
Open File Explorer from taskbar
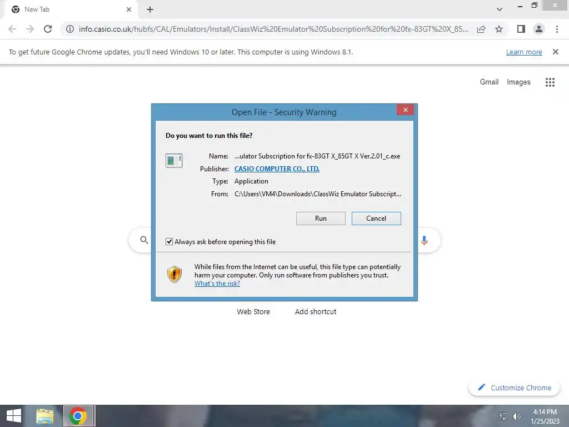point(44,416)
